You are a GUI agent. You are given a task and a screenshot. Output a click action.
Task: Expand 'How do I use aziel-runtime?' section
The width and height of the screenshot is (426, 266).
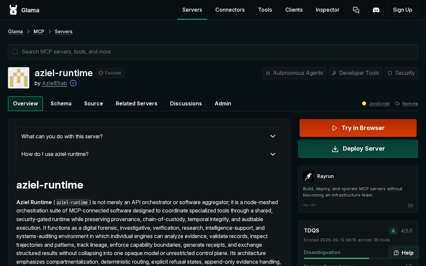149,154
